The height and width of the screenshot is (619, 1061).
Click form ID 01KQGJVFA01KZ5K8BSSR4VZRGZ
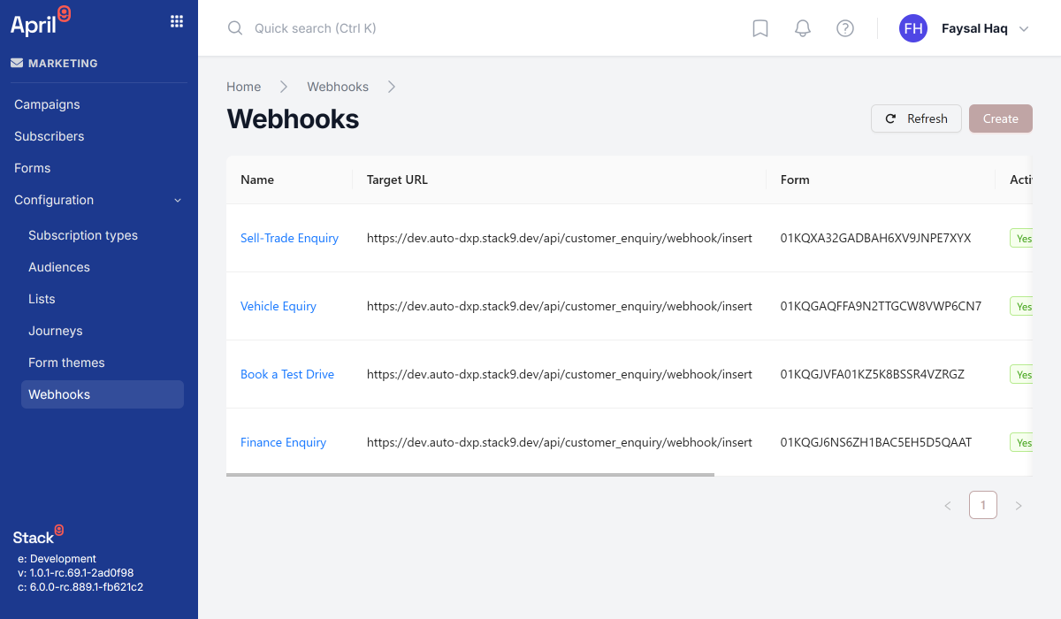tap(873, 374)
